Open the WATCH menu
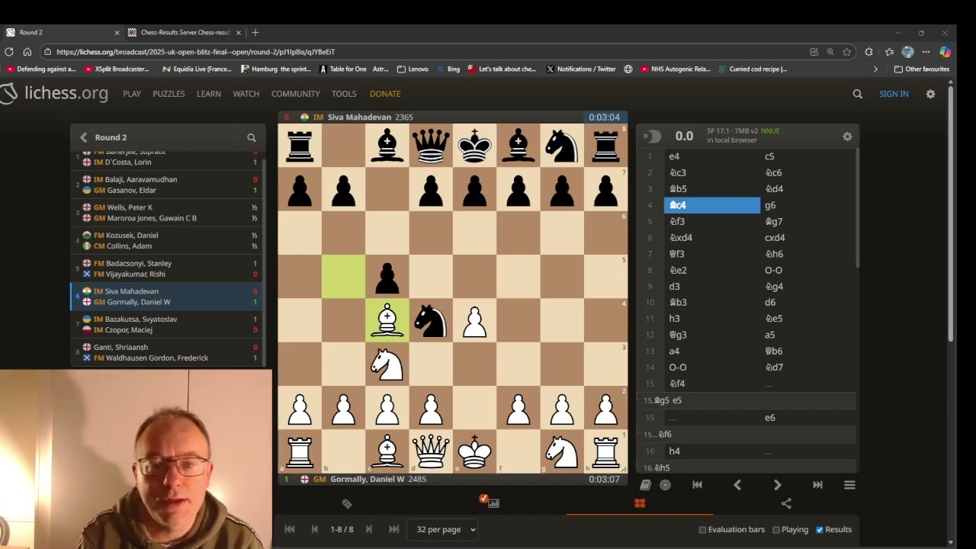This screenshot has height=549, width=976. (x=246, y=94)
